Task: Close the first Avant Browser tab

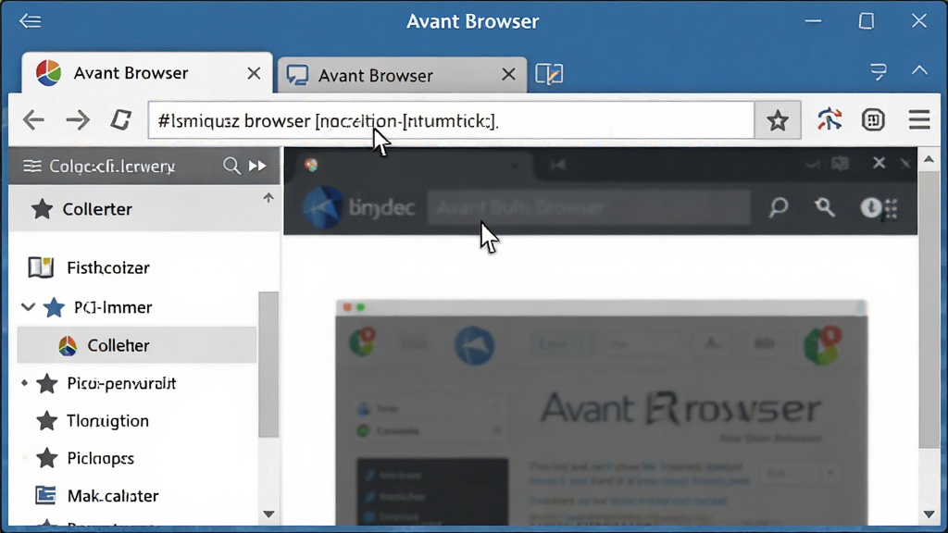Action: coord(254,73)
